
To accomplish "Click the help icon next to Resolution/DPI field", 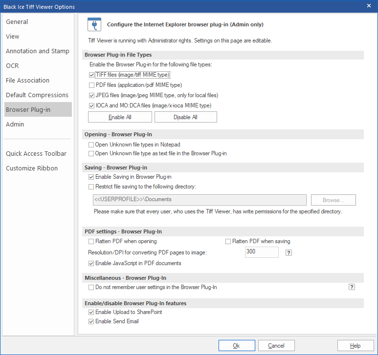I will click(x=289, y=252).
